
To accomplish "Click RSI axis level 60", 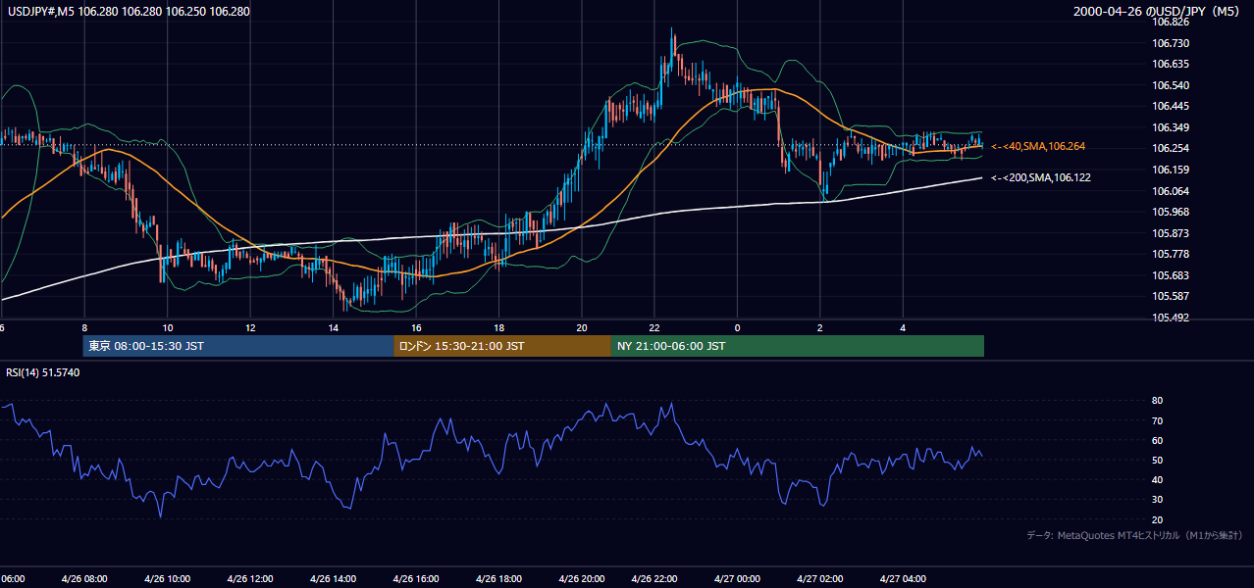I will click(x=1157, y=440).
